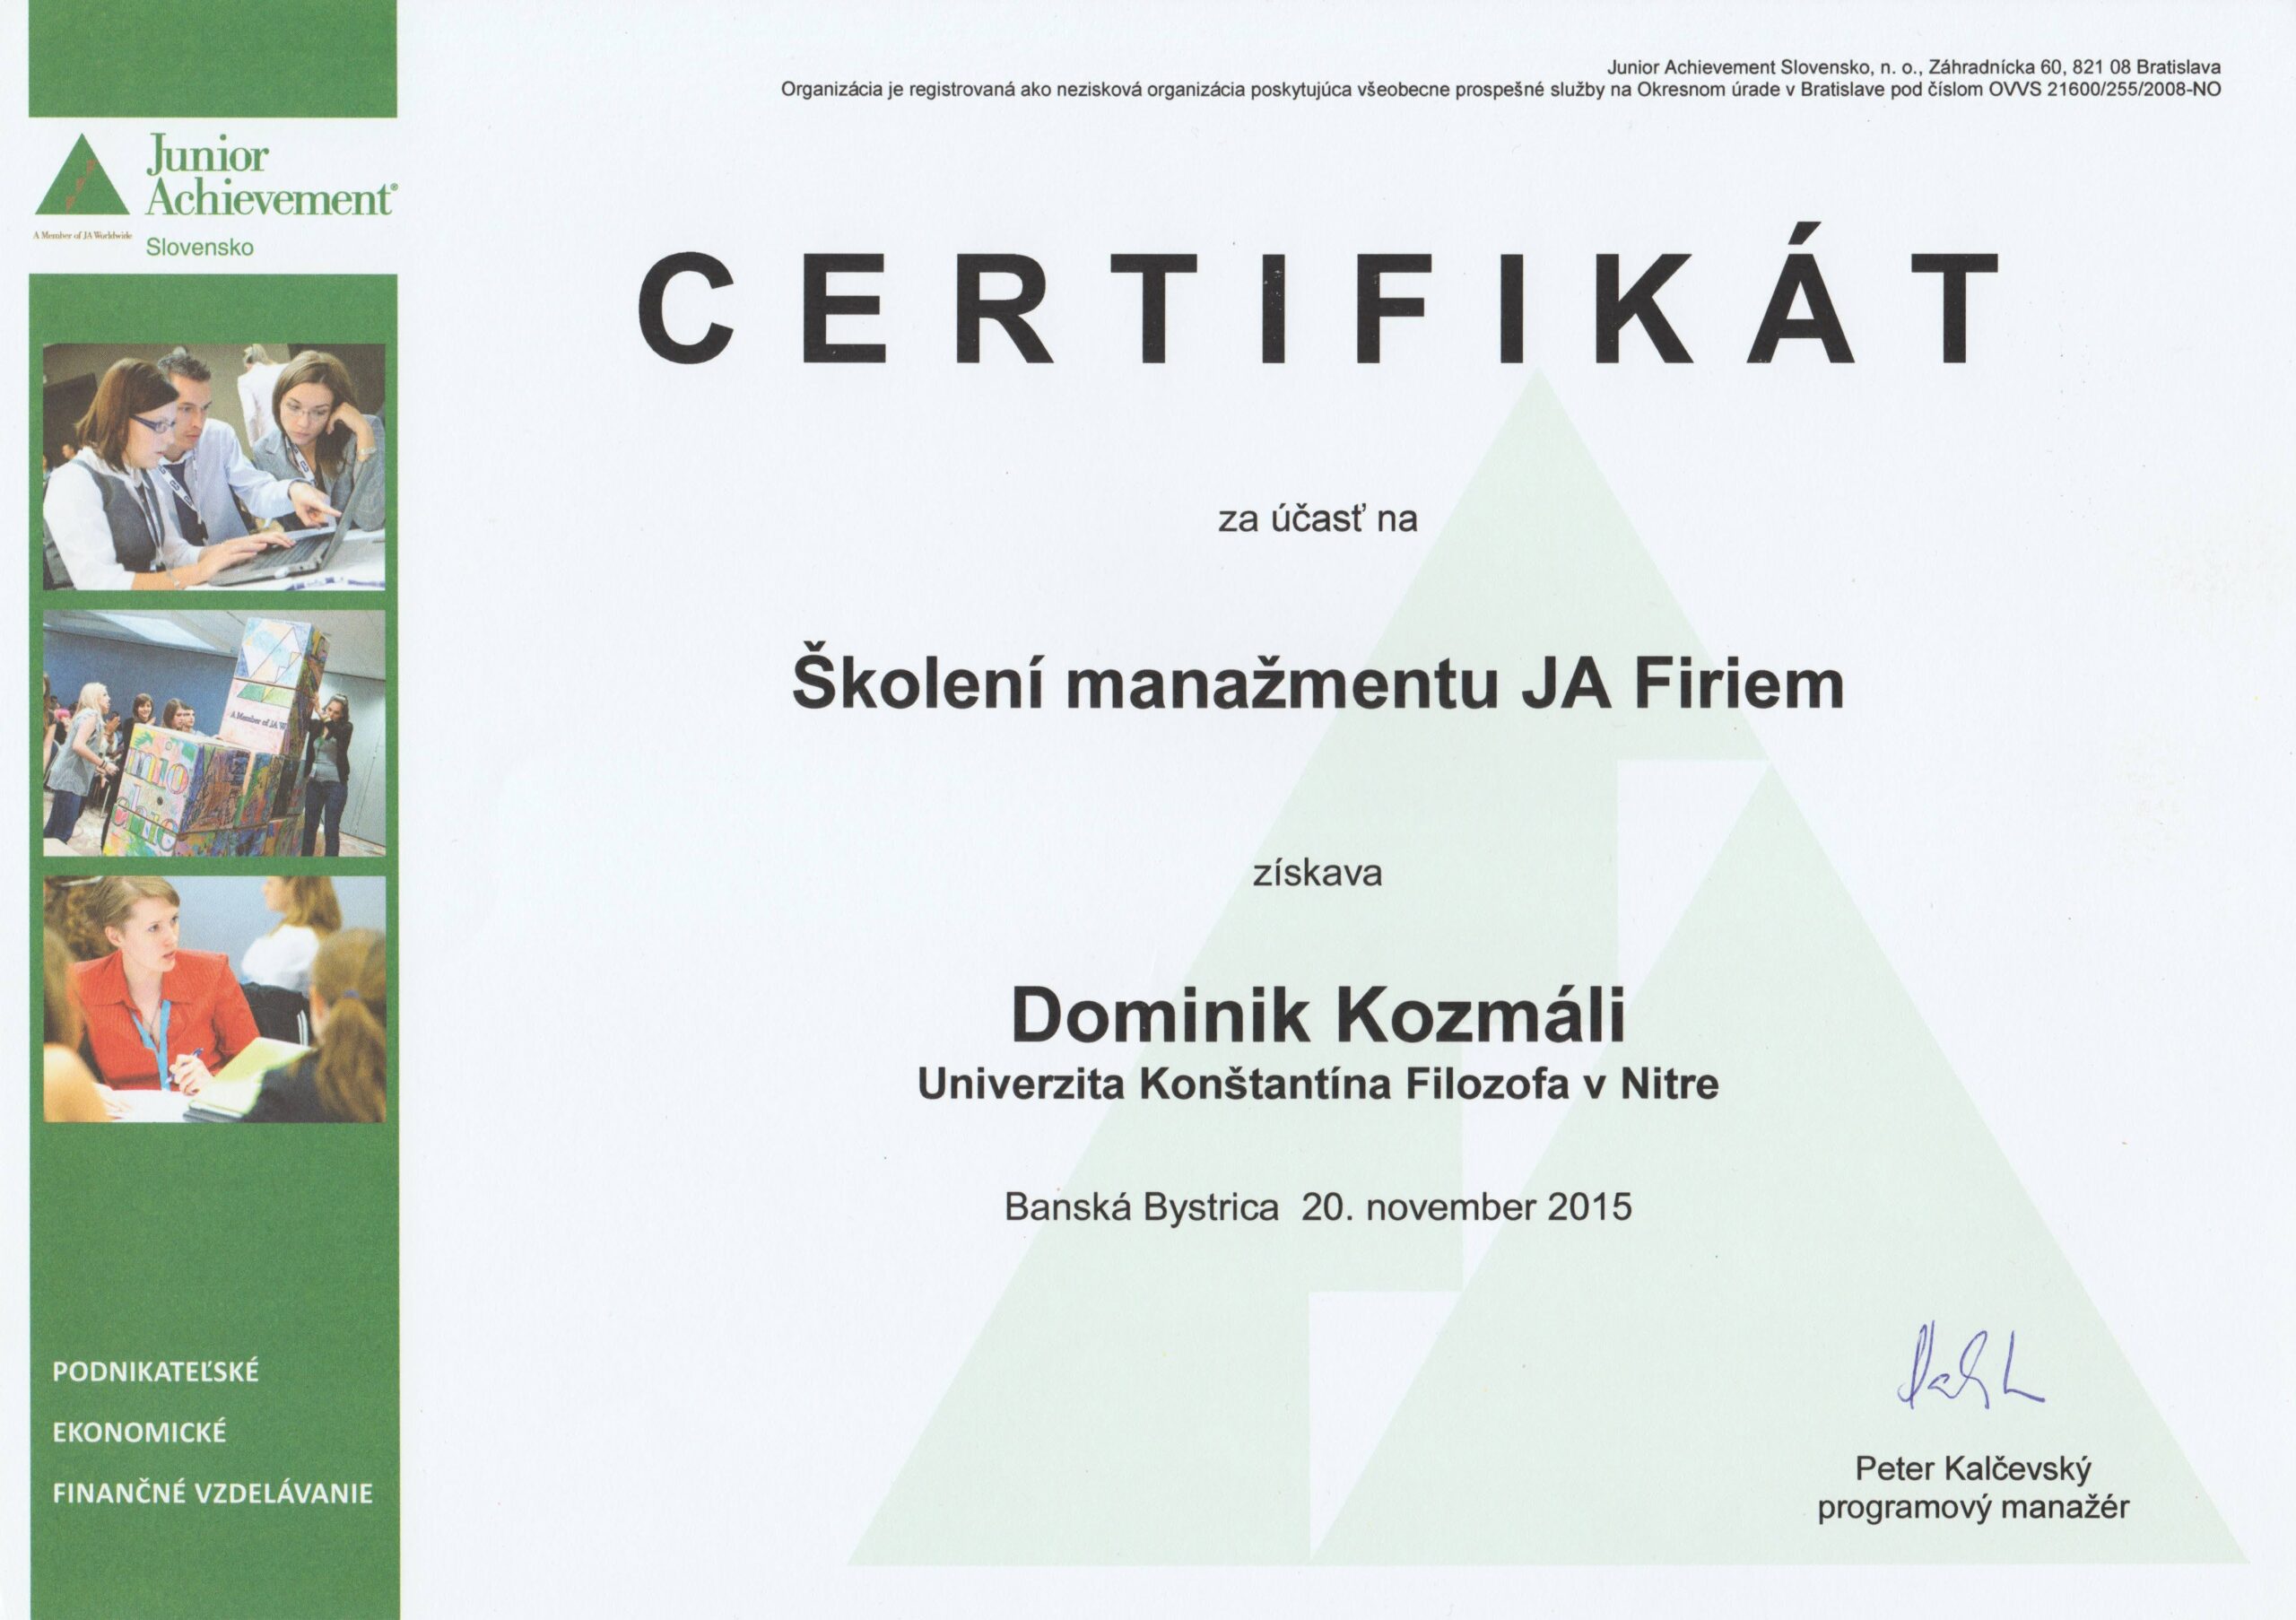The height and width of the screenshot is (1620, 2296).
Task: Click the photo of three people at laptop
Action: click(x=214, y=466)
